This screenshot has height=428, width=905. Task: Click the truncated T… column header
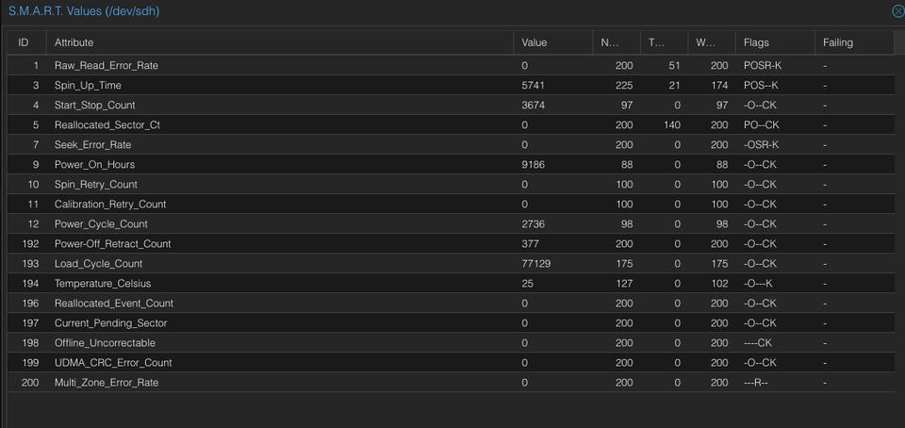click(x=664, y=42)
